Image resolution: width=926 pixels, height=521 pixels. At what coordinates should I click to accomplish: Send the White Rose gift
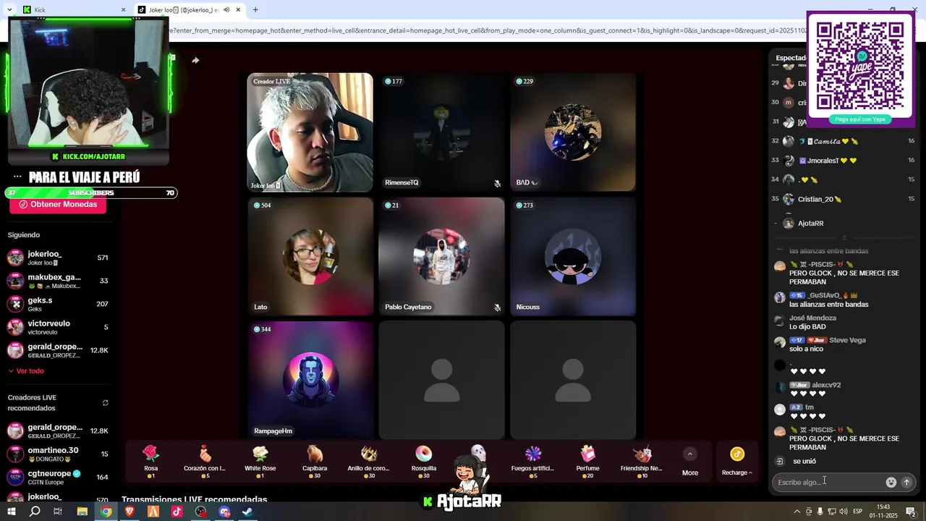(x=260, y=462)
